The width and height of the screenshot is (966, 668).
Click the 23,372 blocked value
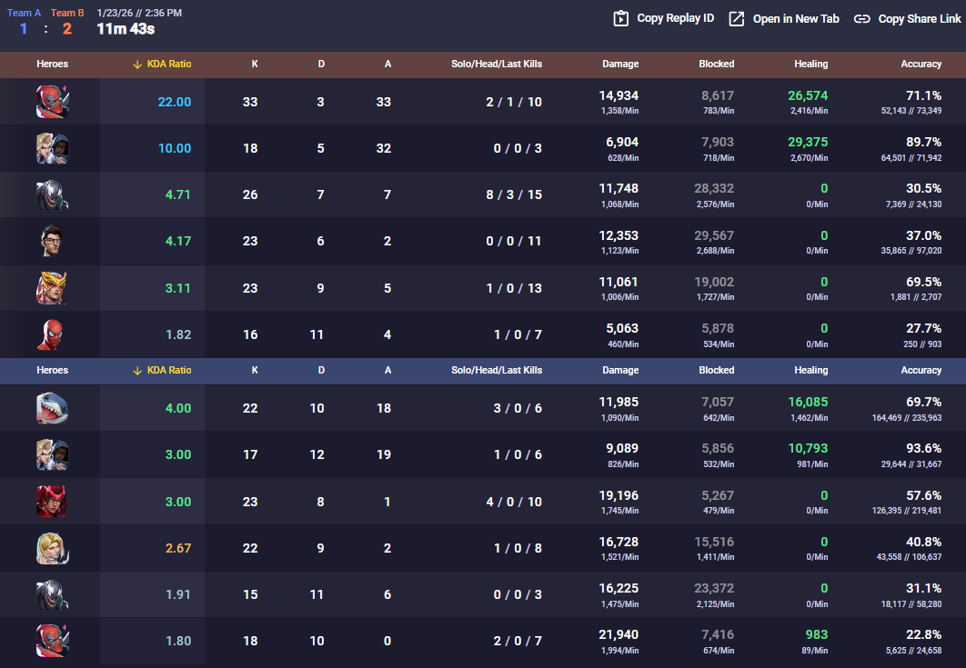coord(714,589)
